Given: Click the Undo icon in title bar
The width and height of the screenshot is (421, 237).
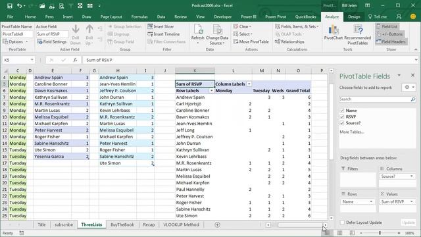Looking at the screenshot, I should pos(19,6).
